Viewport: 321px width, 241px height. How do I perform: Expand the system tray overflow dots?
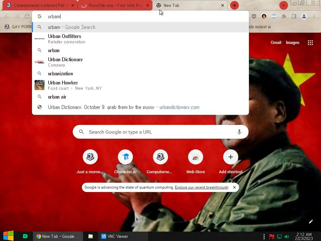point(264,237)
